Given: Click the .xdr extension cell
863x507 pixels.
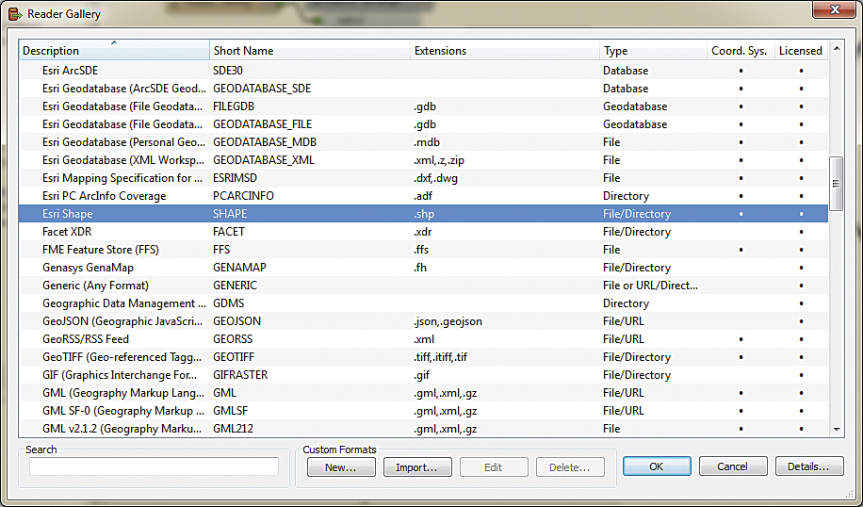Looking at the screenshot, I should pyautogui.click(x=422, y=232).
